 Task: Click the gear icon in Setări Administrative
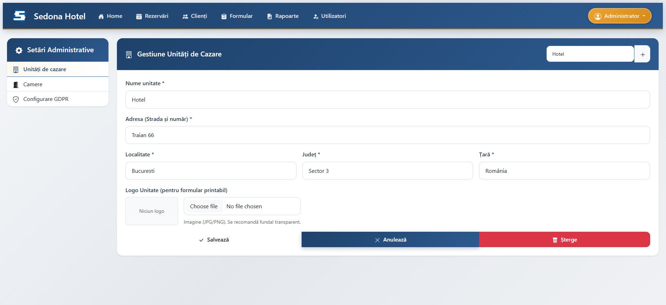pos(19,50)
